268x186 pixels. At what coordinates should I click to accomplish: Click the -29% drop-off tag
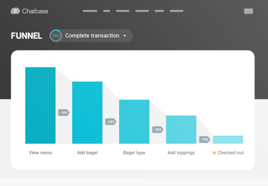[111, 121]
